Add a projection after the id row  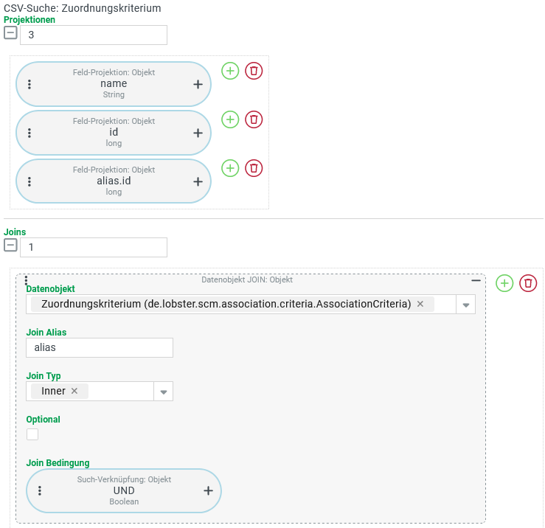pyautogui.click(x=230, y=119)
